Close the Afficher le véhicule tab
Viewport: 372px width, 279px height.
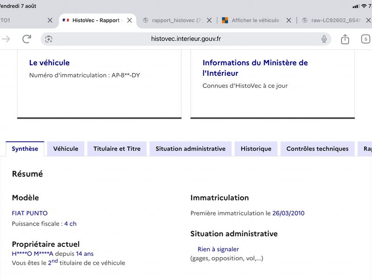click(289, 20)
